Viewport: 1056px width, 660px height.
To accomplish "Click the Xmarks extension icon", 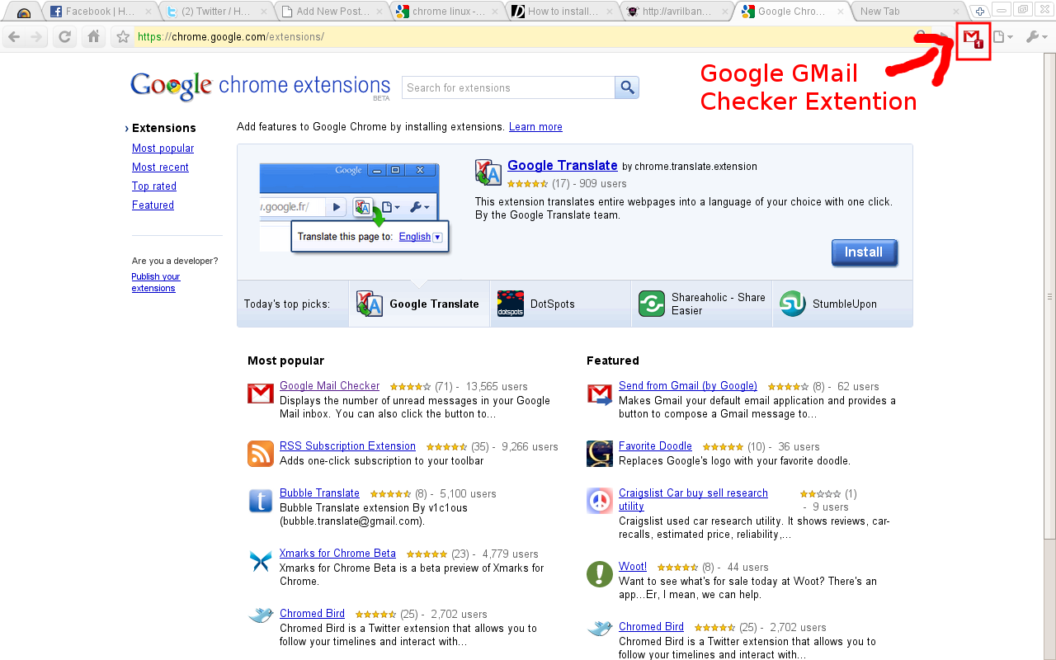I will (261, 561).
